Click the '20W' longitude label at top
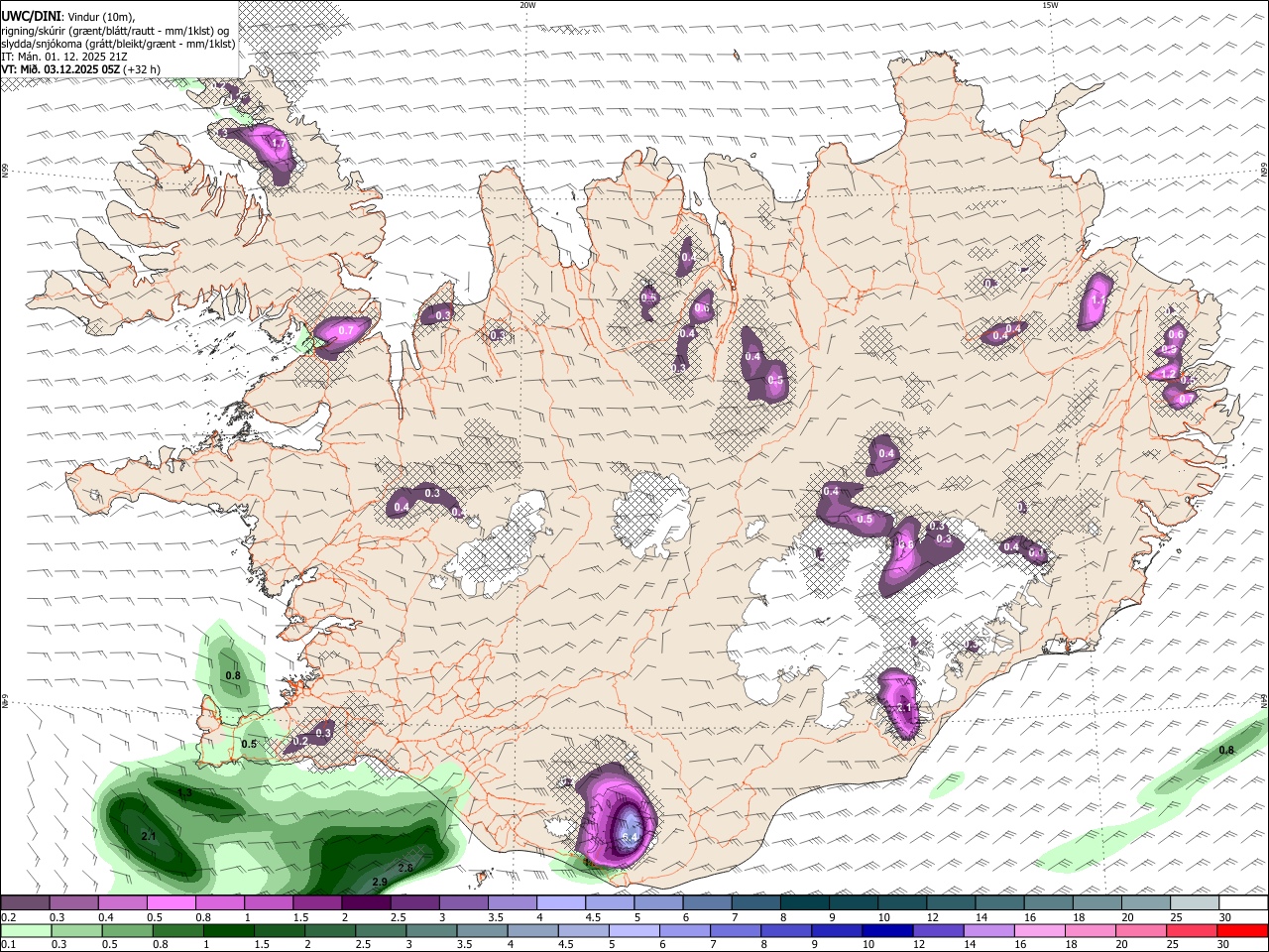The height and width of the screenshot is (952, 1269). (x=527, y=5)
